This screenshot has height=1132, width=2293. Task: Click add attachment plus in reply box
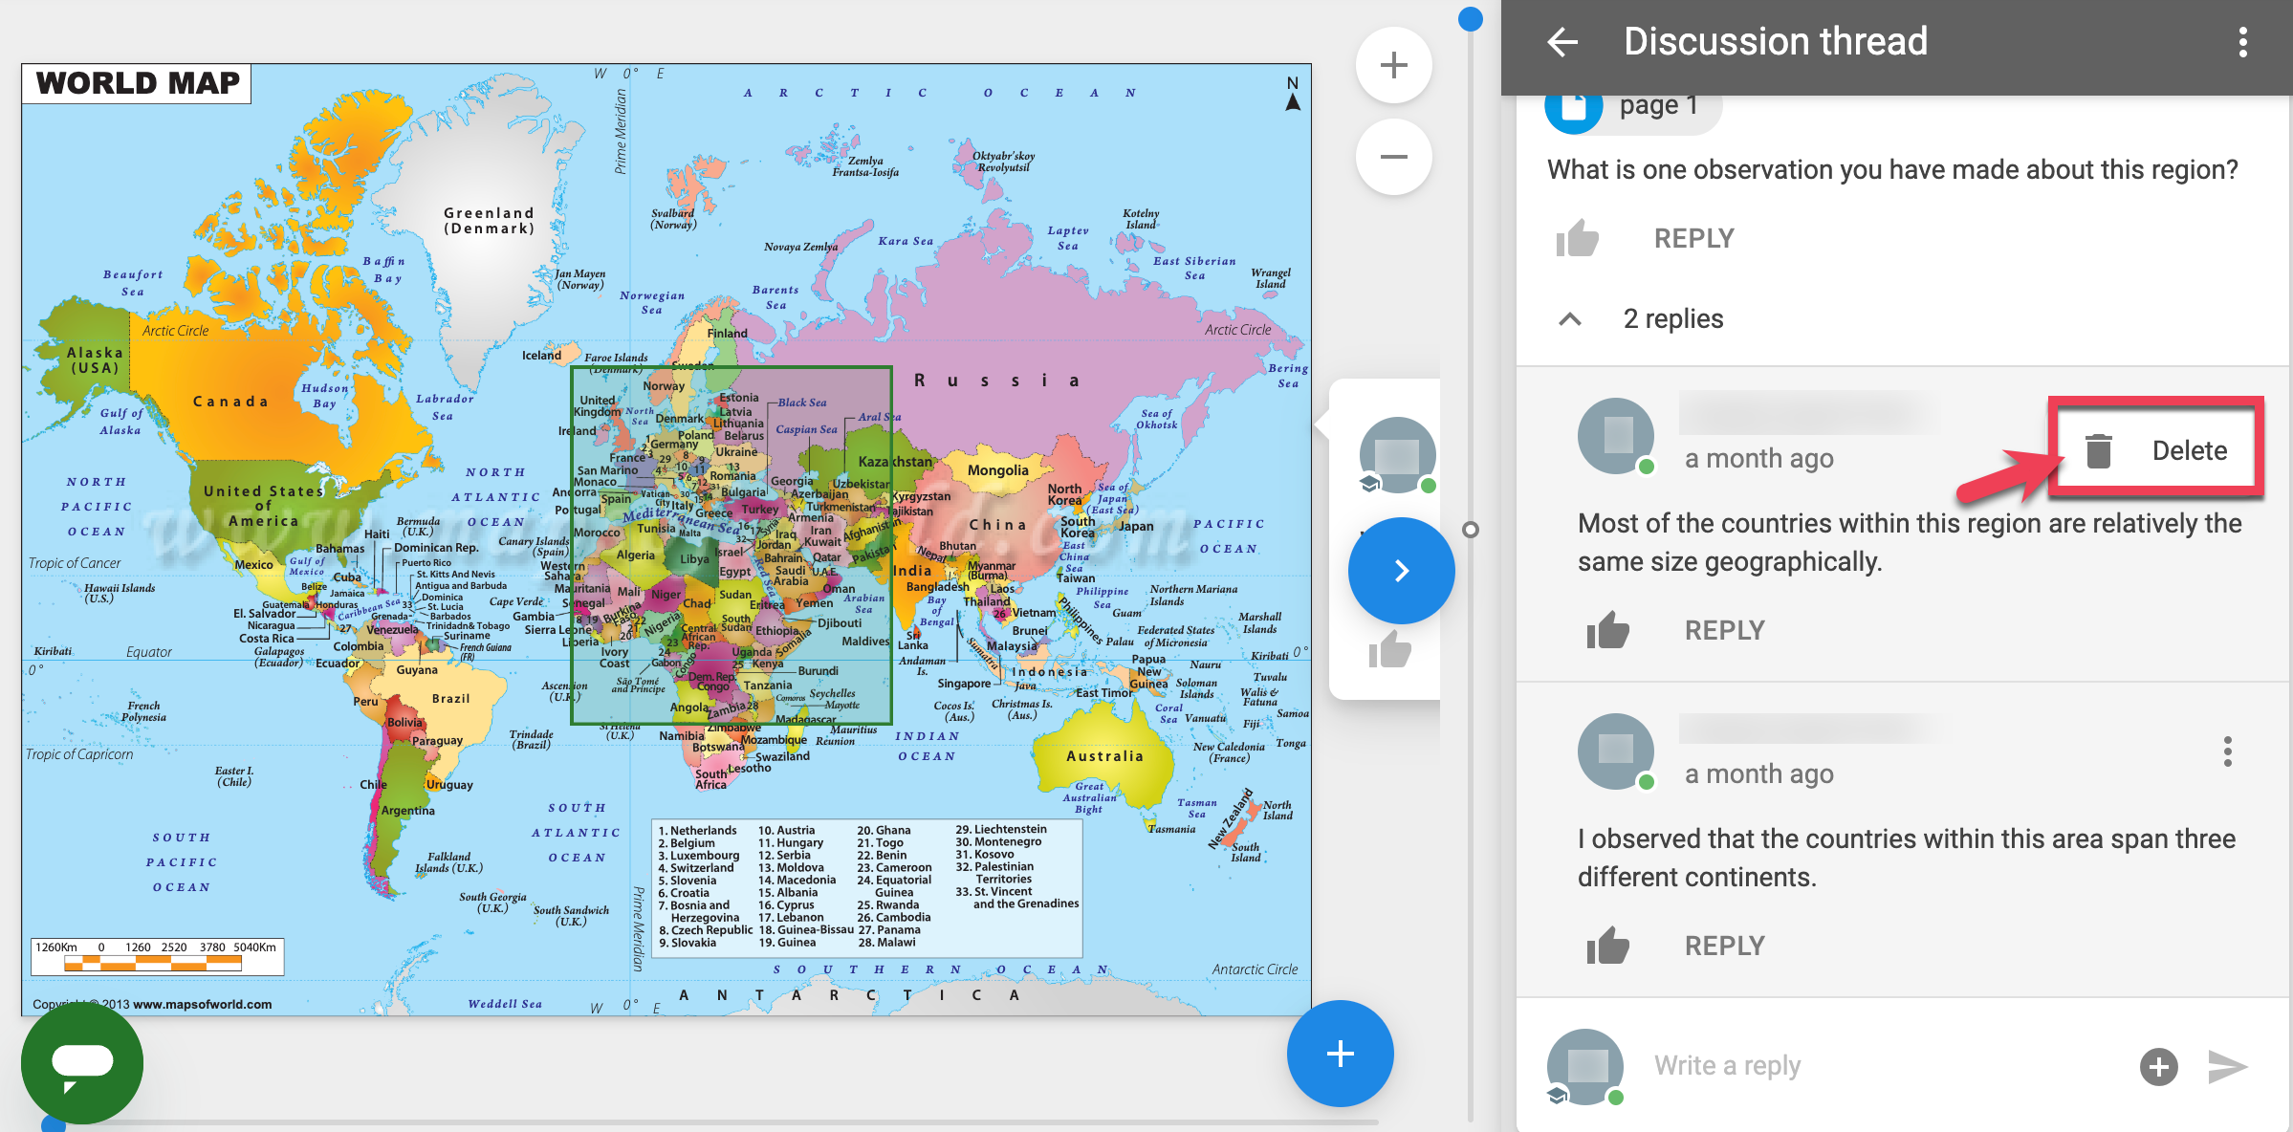point(2158,1066)
